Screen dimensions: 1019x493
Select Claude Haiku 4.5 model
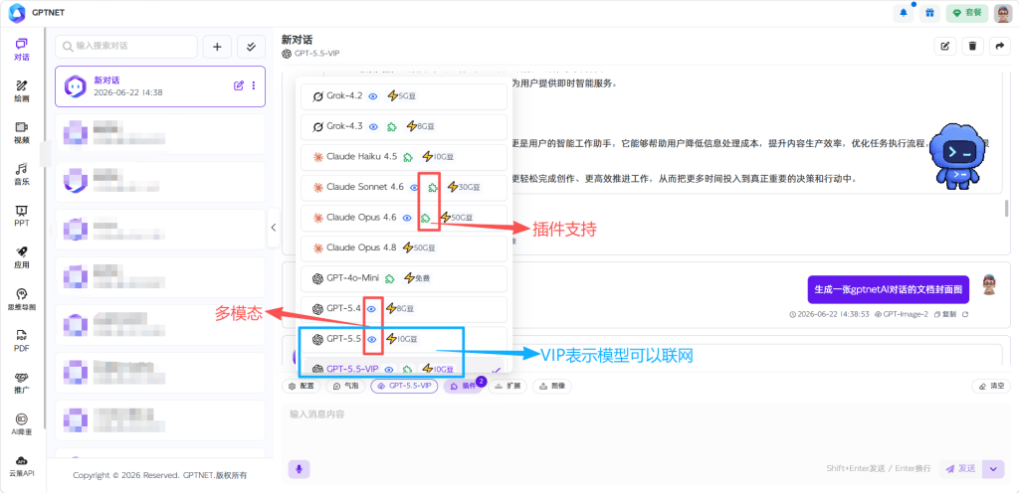(x=404, y=157)
